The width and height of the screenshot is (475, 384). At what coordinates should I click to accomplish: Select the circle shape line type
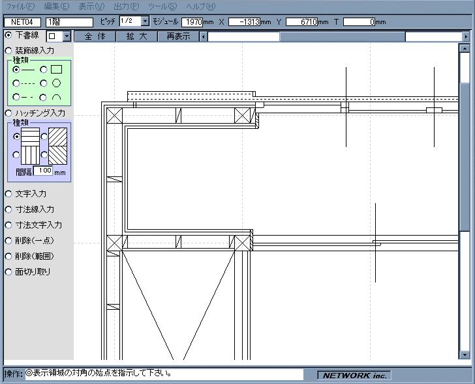click(44, 83)
